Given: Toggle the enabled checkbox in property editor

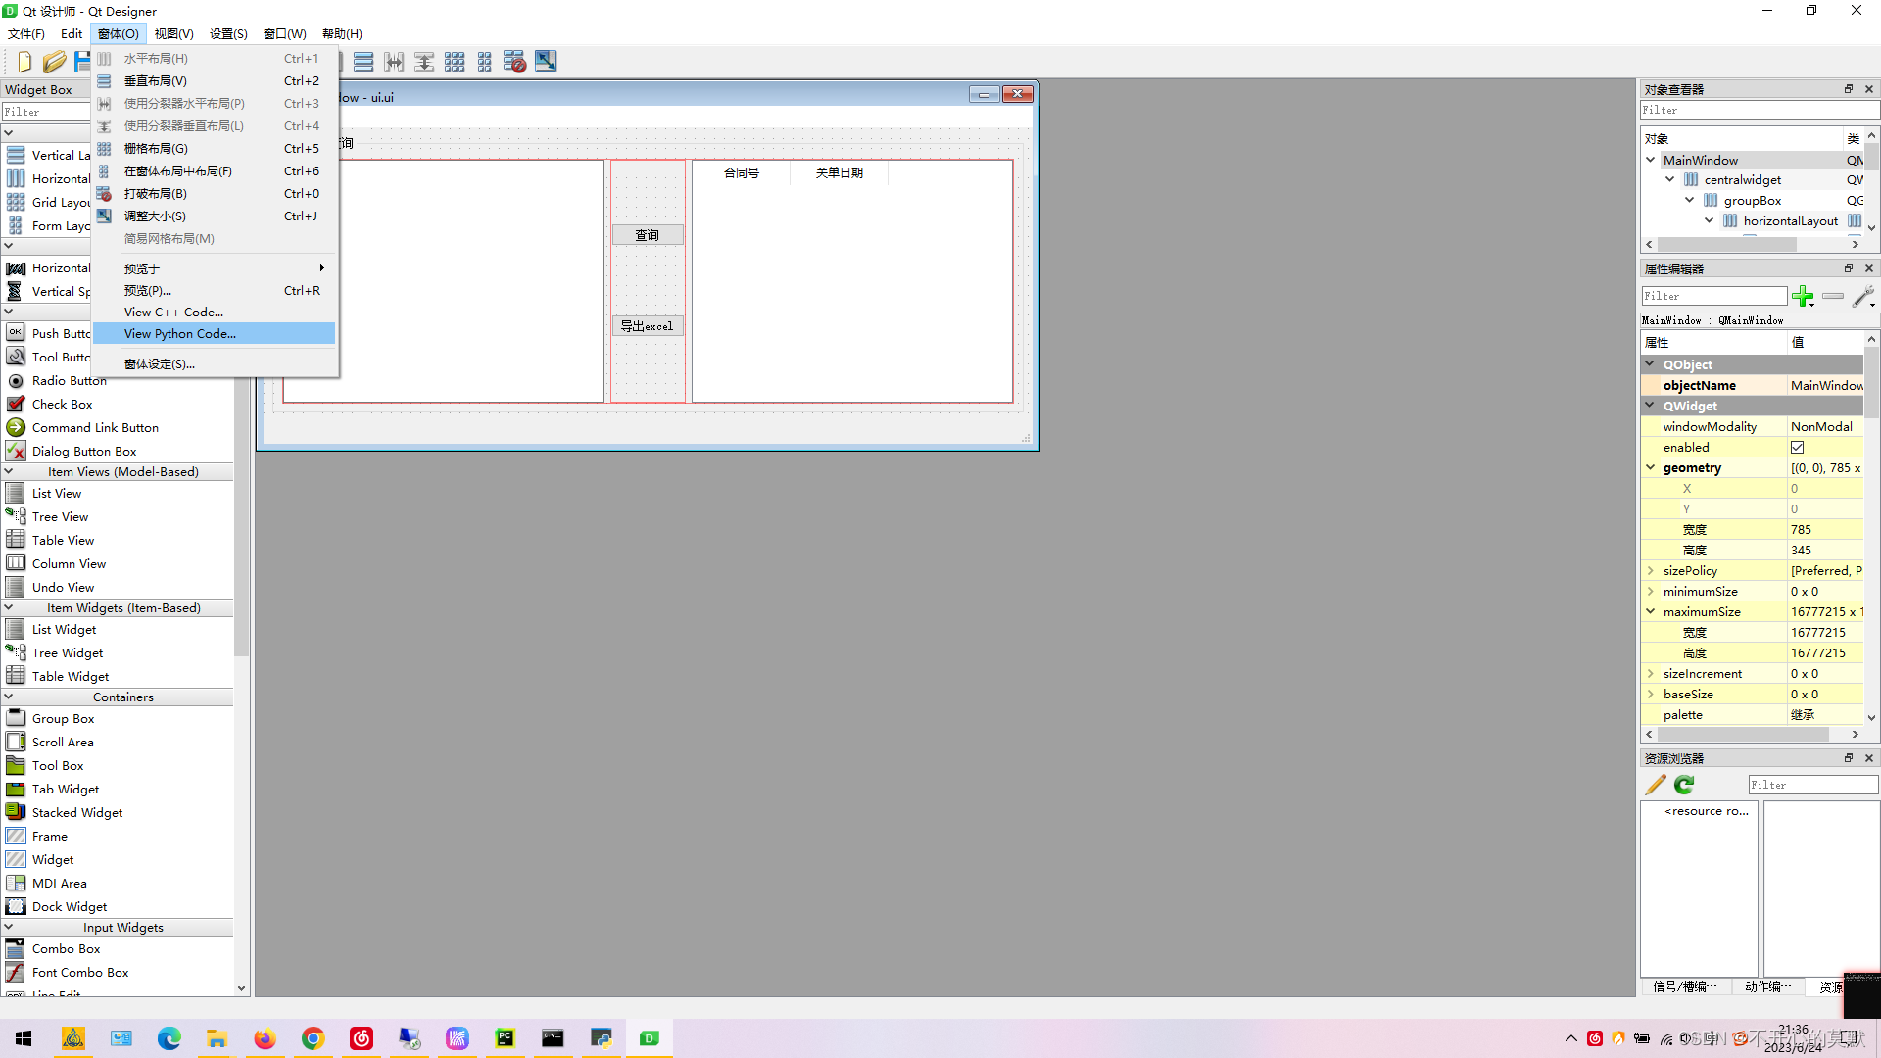Looking at the screenshot, I should [1798, 447].
